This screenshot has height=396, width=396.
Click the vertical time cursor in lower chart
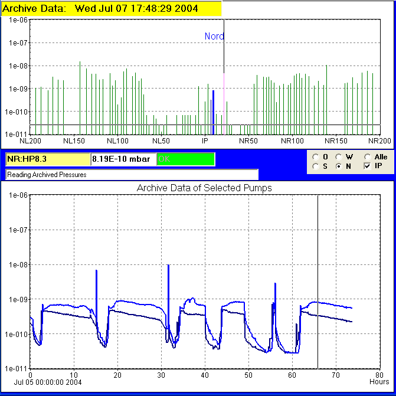tap(318, 282)
